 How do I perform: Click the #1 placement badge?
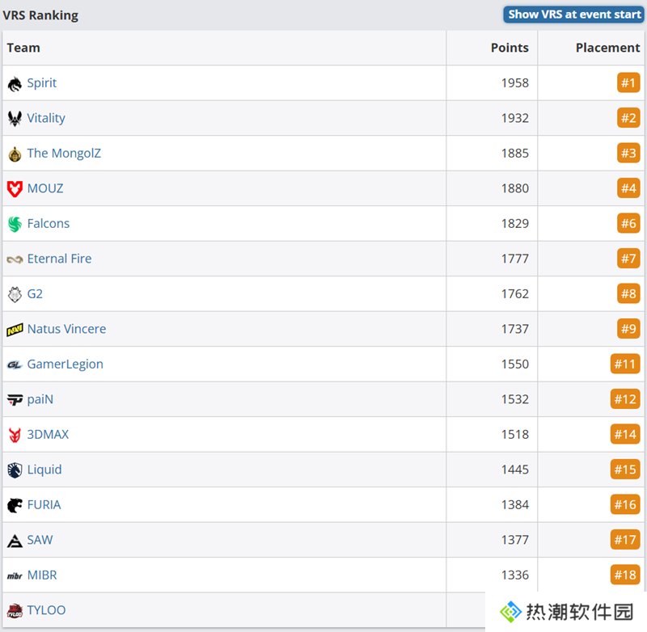point(628,83)
